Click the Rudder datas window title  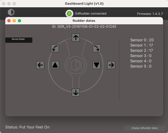point(84,21)
